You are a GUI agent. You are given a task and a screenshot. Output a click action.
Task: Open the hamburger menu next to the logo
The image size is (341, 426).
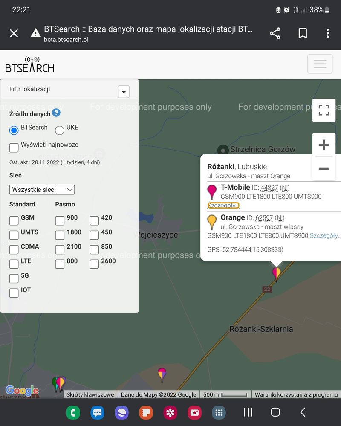(320, 63)
